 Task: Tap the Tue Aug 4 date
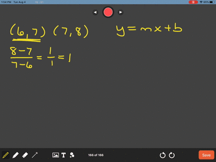tap(19, 2)
